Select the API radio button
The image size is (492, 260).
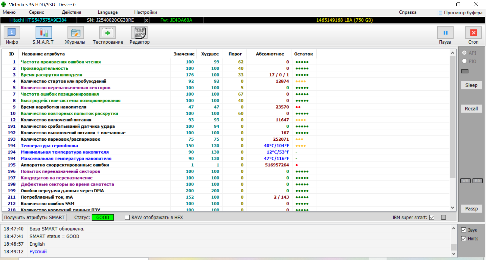(x=464, y=53)
